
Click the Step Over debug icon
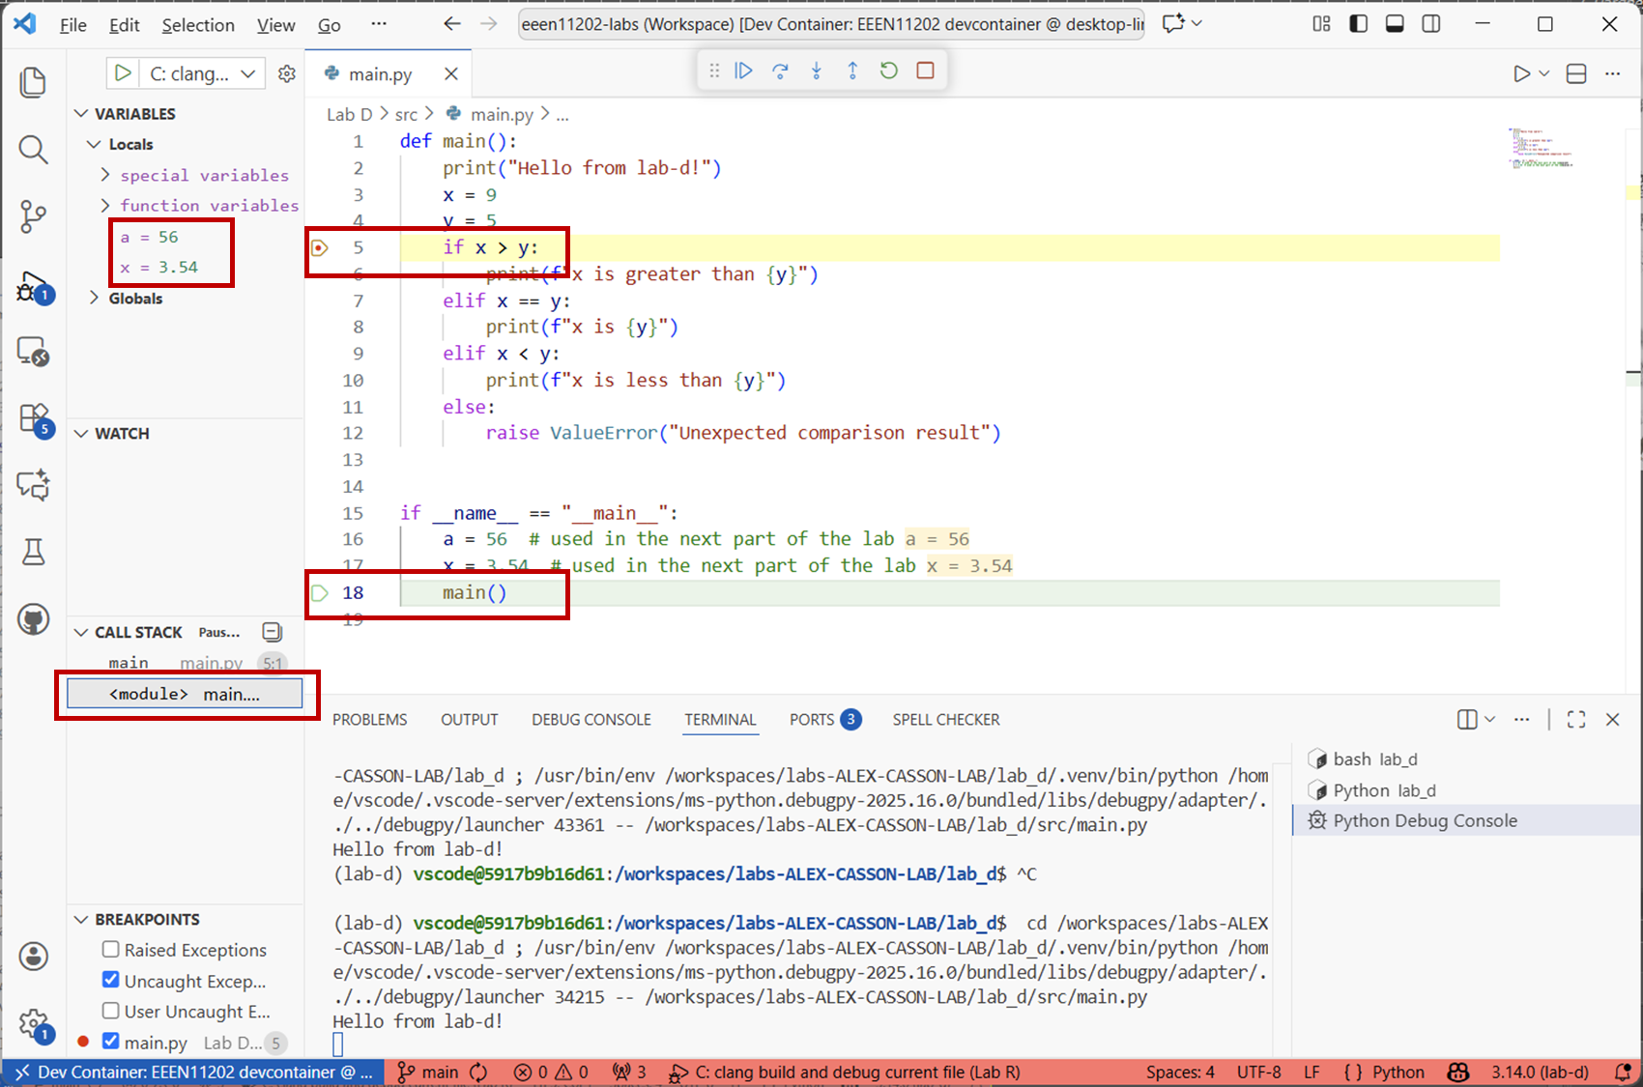[x=780, y=71]
